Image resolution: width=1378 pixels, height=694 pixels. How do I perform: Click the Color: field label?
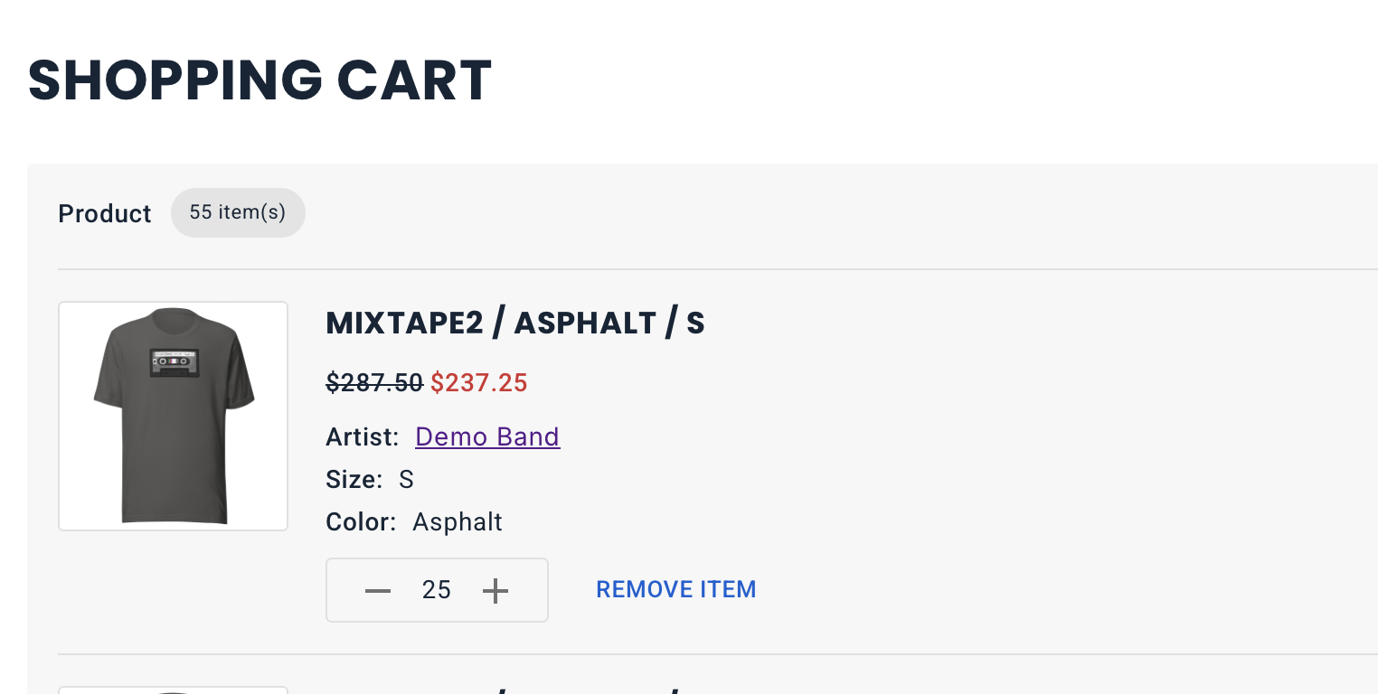click(361, 522)
